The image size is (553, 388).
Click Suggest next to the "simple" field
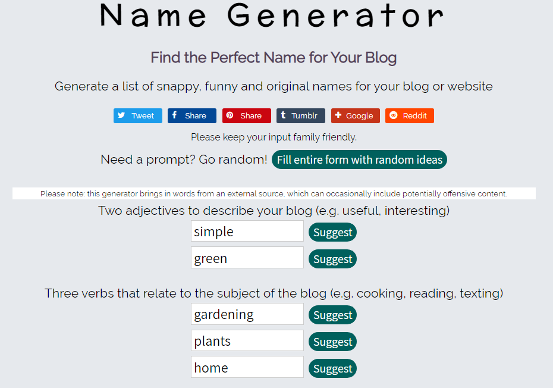tap(332, 232)
